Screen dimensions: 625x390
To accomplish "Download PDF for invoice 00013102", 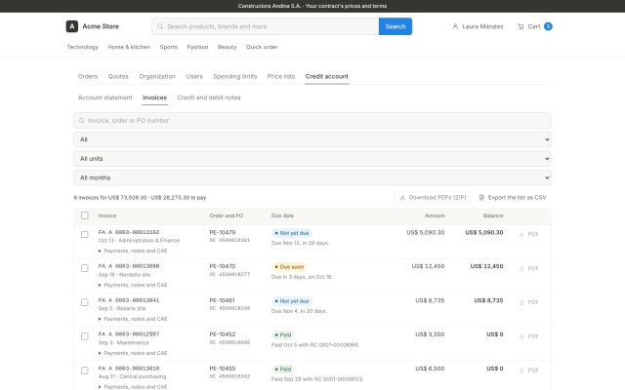I will click(x=529, y=234).
